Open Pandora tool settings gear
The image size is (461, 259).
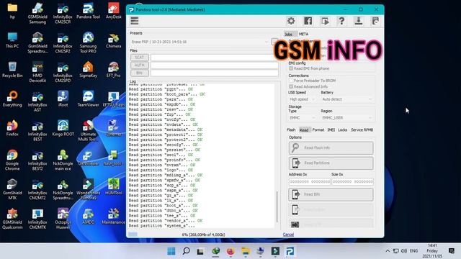click(x=291, y=21)
